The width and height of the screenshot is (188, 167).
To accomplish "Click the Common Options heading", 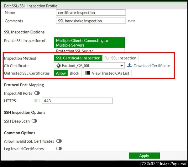I will point(19,133).
